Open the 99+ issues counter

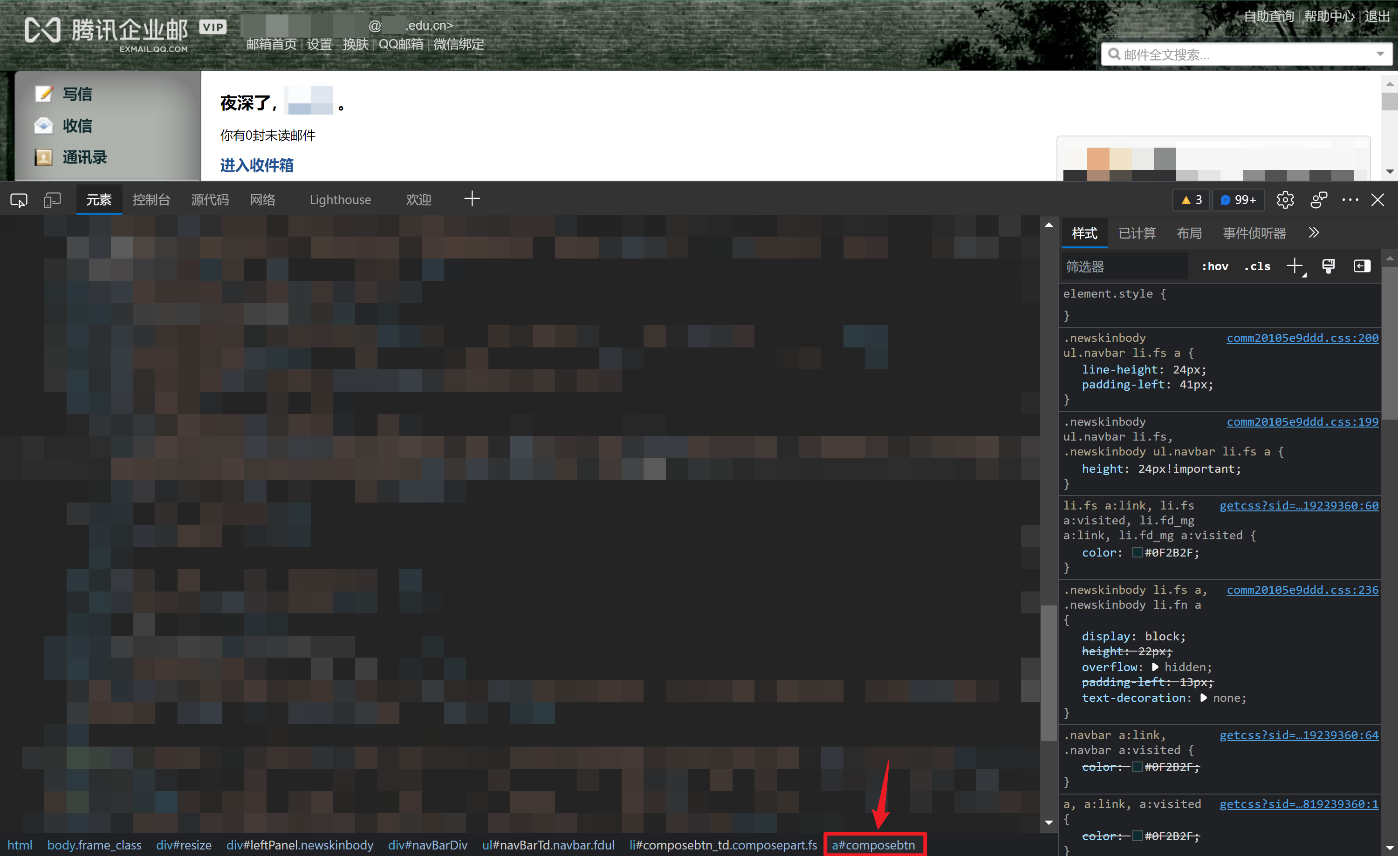[x=1239, y=200]
